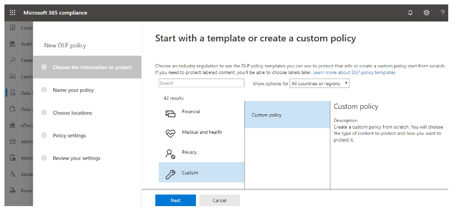Image resolution: width=456 pixels, height=210 pixels.
Task: Click the Insider risk sidebar icon
Action: coord(12,174)
